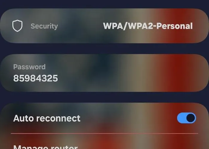This screenshot has width=209, height=149.
Task: Tap the dark knob of the Auto reconnect toggle
Action: [190, 118]
